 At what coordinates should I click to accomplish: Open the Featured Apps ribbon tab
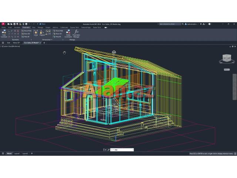click(x=86, y=27)
